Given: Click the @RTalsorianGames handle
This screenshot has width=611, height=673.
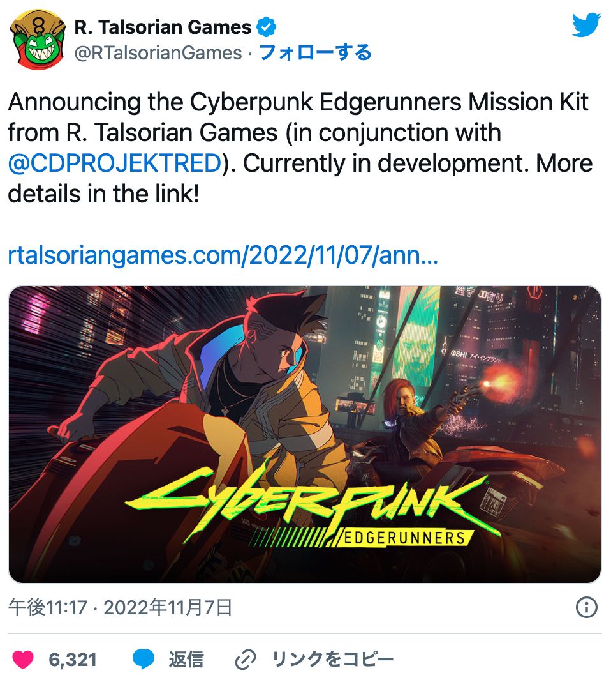Looking at the screenshot, I should click(x=158, y=53).
